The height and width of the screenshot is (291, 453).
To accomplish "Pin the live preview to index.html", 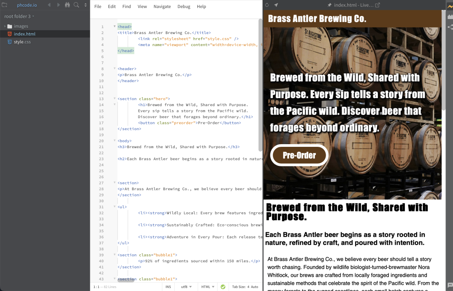I will click(x=329, y=5).
